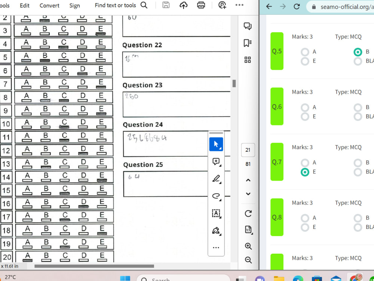The width and height of the screenshot is (374, 281).
Task: Click the current page number box 21
Action: pyautogui.click(x=248, y=150)
